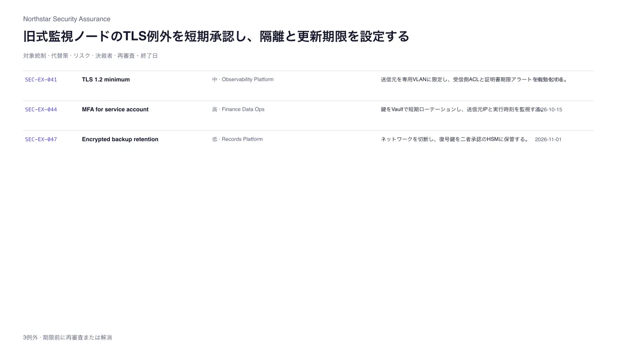Select the 高 · Finance Data Ops cell

tap(238, 109)
